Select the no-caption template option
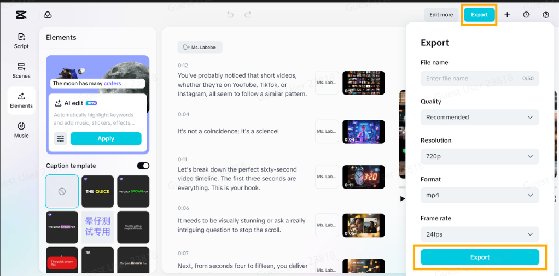This screenshot has height=276, width=559. coord(62,191)
